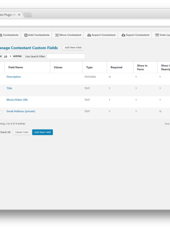Sort by Show in Form column
170x227 pixels.
pos(145,67)
